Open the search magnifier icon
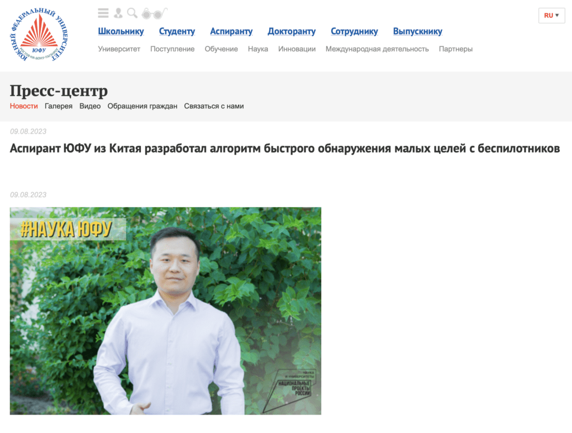Viewport: 572px width, 433px height. pos(132,13)
